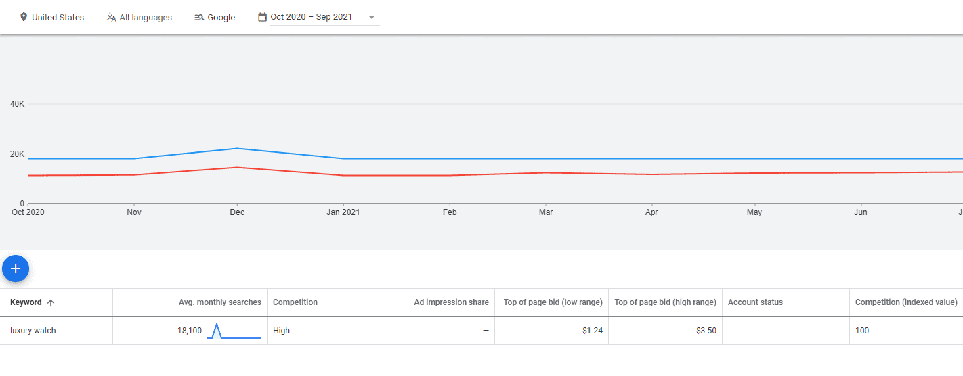Change the United States location filter
The height and width of the screenshot is (376, 963).
point(58,18)
